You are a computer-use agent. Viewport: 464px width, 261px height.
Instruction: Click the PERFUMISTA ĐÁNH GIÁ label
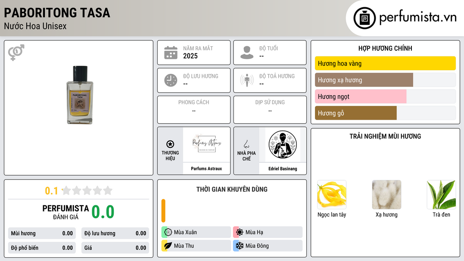pos(66,212)
